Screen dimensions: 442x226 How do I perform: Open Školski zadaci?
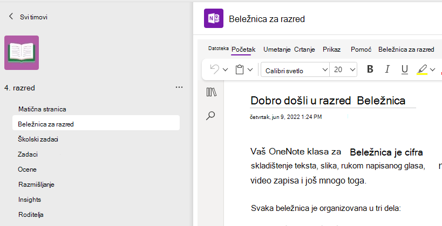click(x=38, y=139)
